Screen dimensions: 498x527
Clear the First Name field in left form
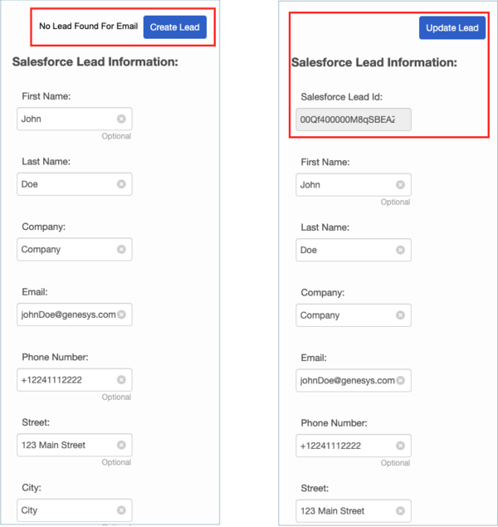point(121,119)
